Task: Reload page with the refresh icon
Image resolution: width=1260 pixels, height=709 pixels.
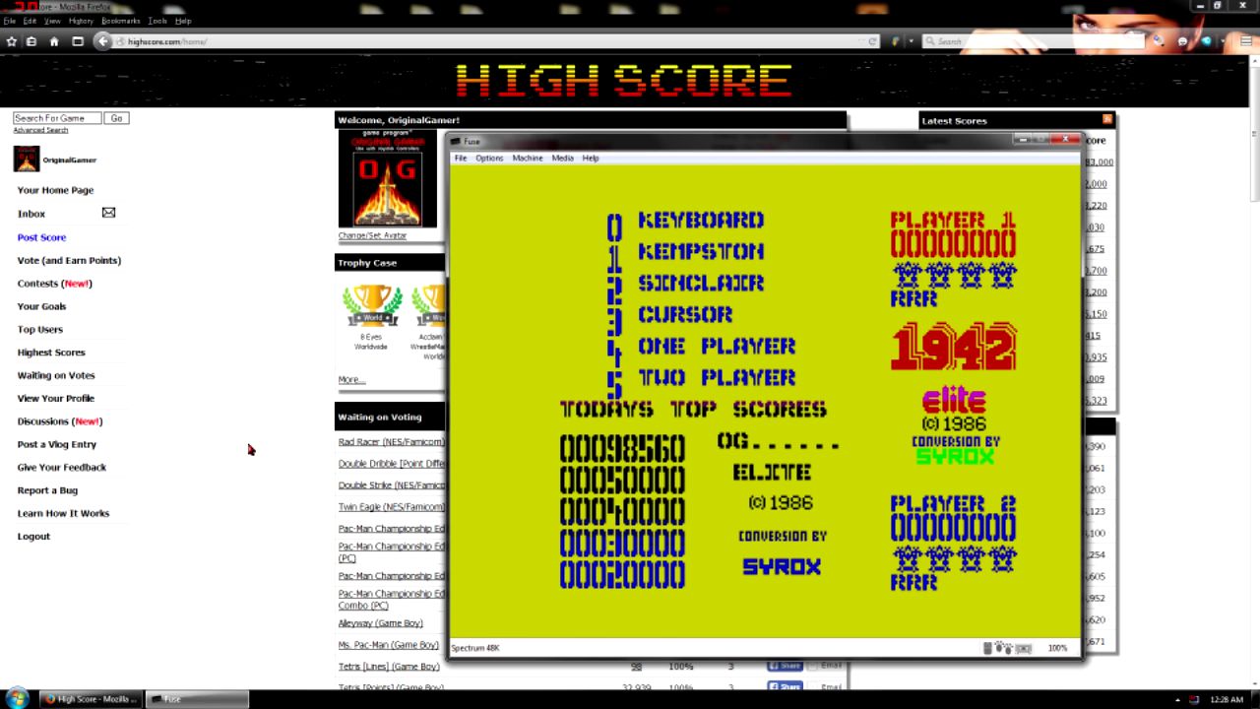Action: click(872, 41)
